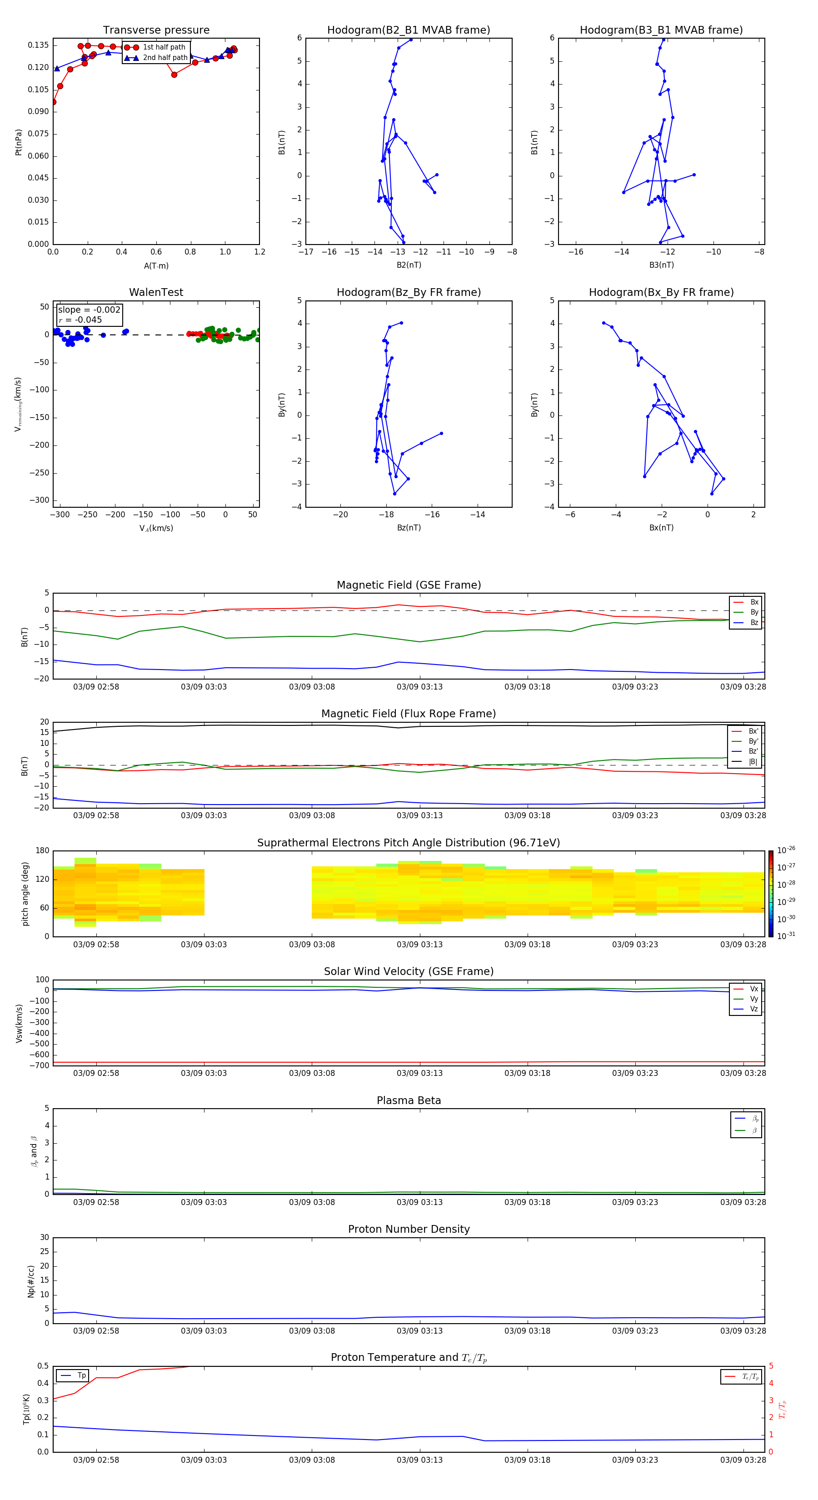This screenshot has height=1500, width=818.
Task: Select the |B| entry in flux rope legend
Action: [745, 762]
